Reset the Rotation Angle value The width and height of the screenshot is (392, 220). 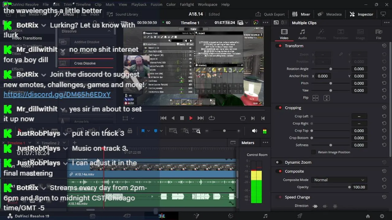click(x=384, y=69)
